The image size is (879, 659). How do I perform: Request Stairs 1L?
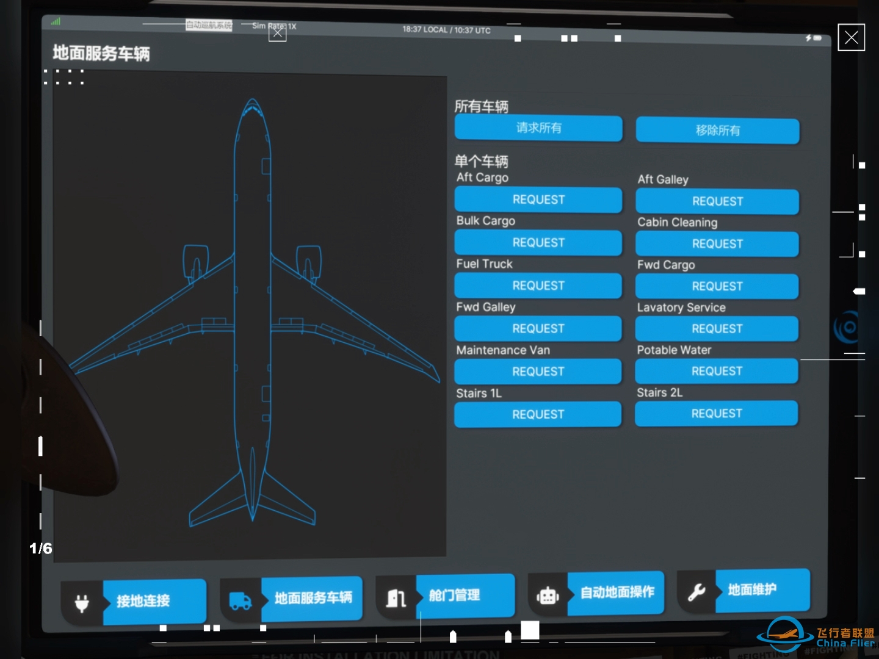click(538, 414)
